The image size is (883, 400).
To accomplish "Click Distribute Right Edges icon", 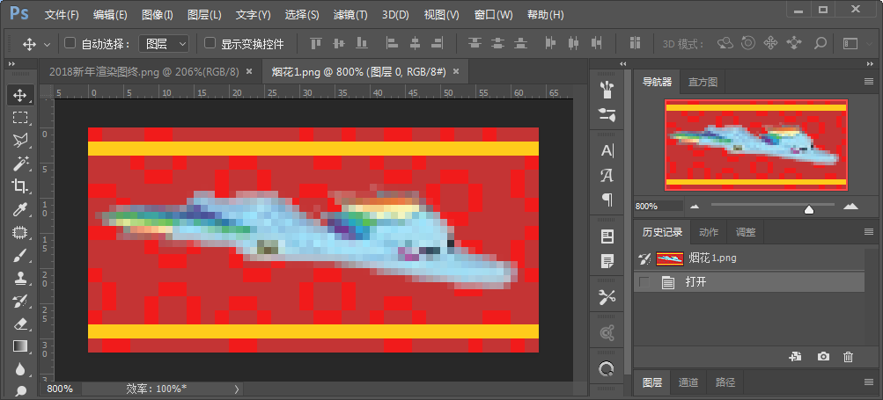I will point(597,43).
